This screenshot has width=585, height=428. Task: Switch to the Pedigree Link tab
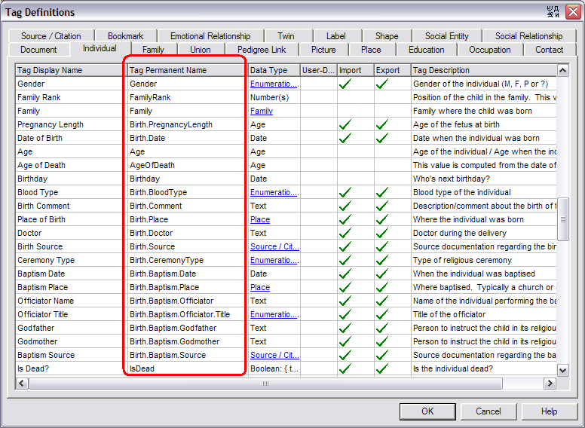coord(262,50)
